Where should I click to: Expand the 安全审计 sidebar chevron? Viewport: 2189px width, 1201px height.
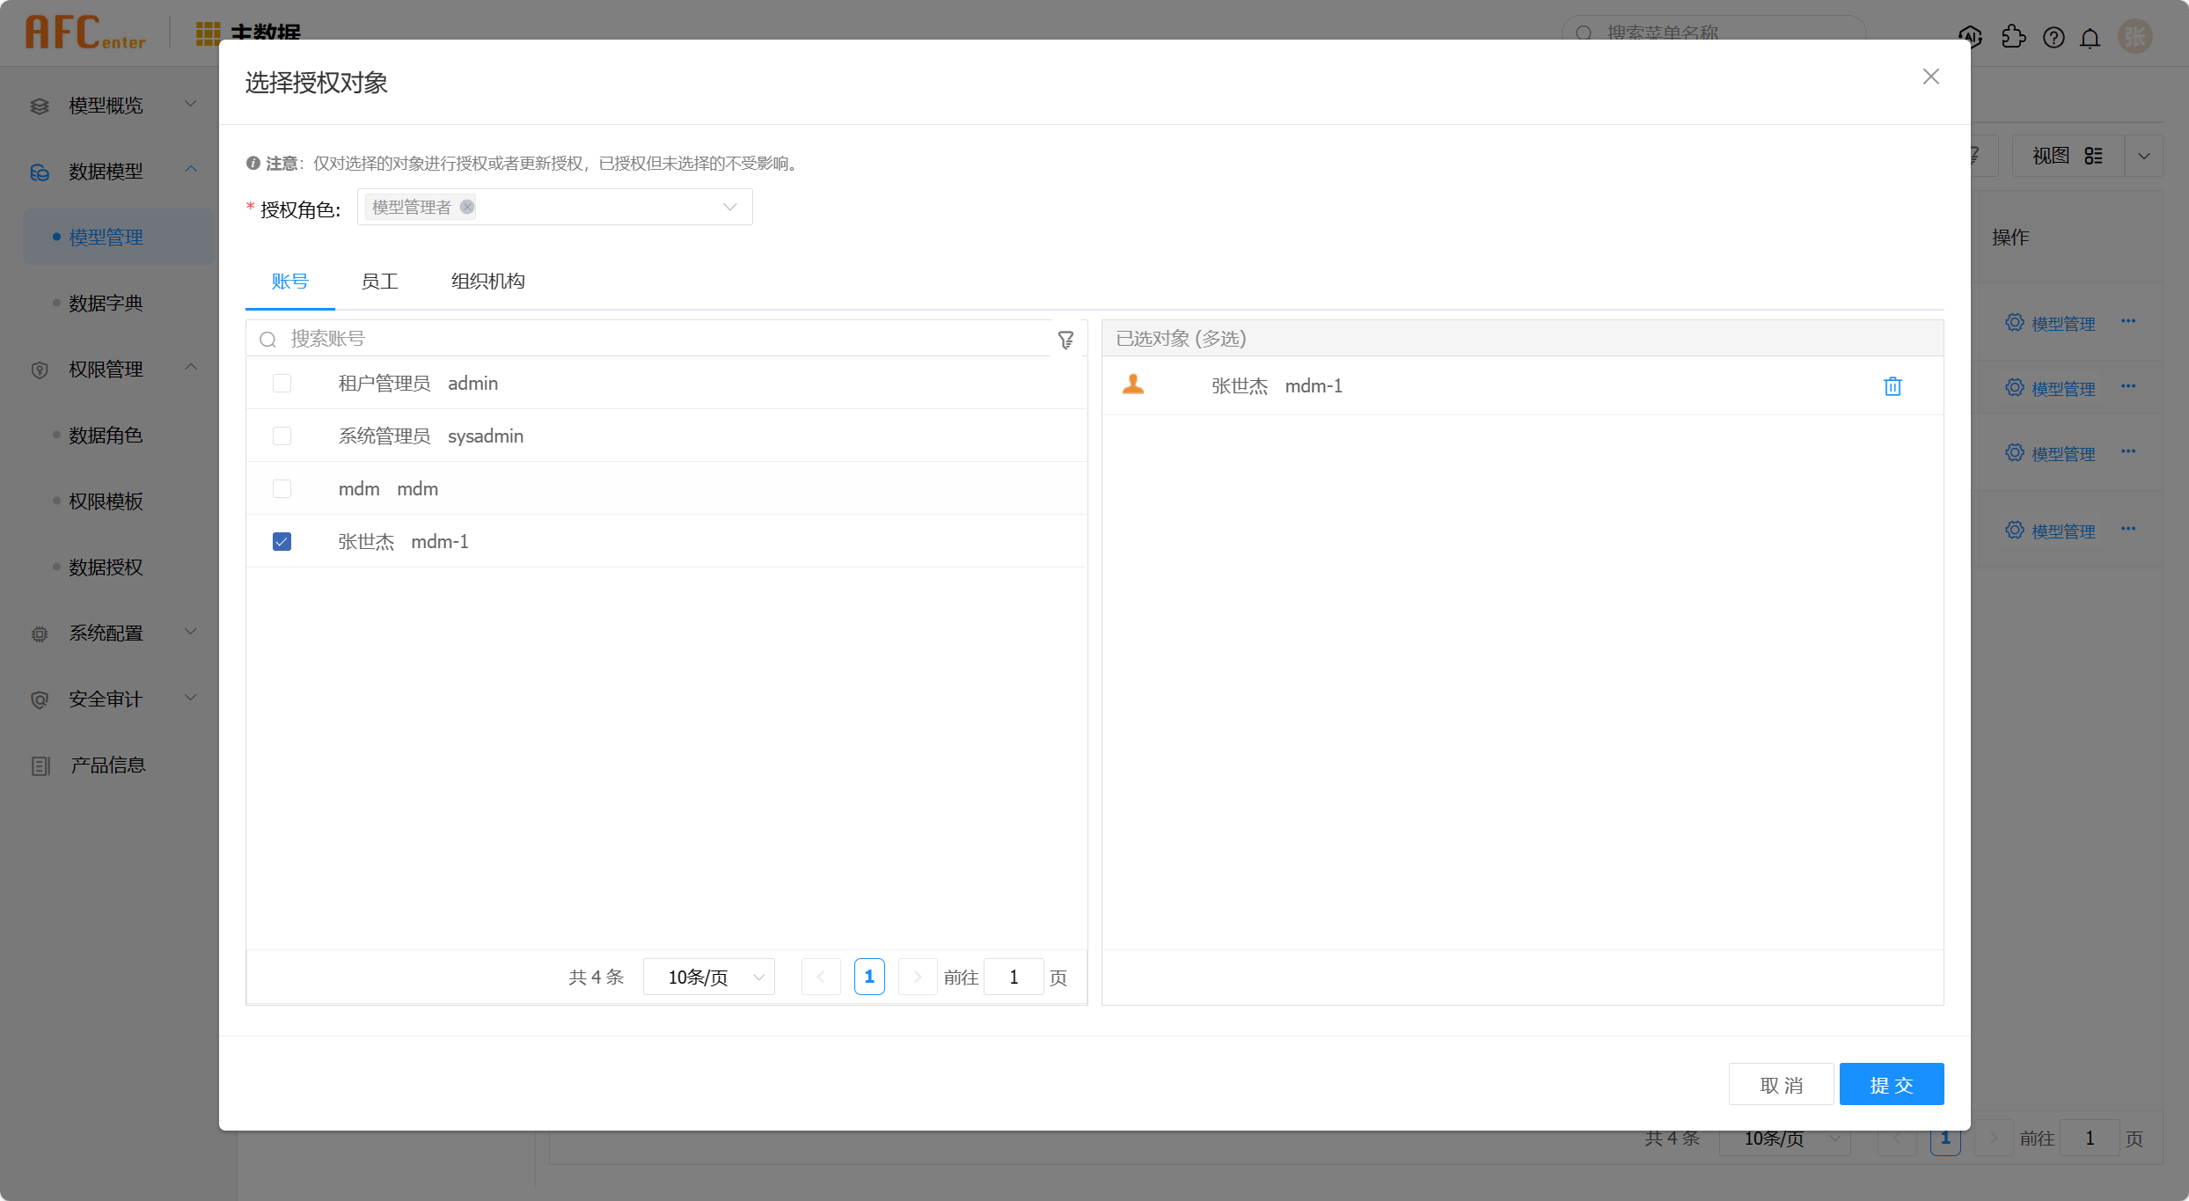191,698
